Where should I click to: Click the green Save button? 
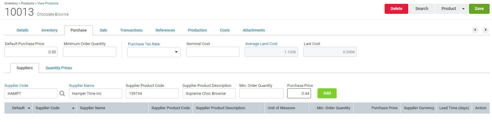pos(479,9)
